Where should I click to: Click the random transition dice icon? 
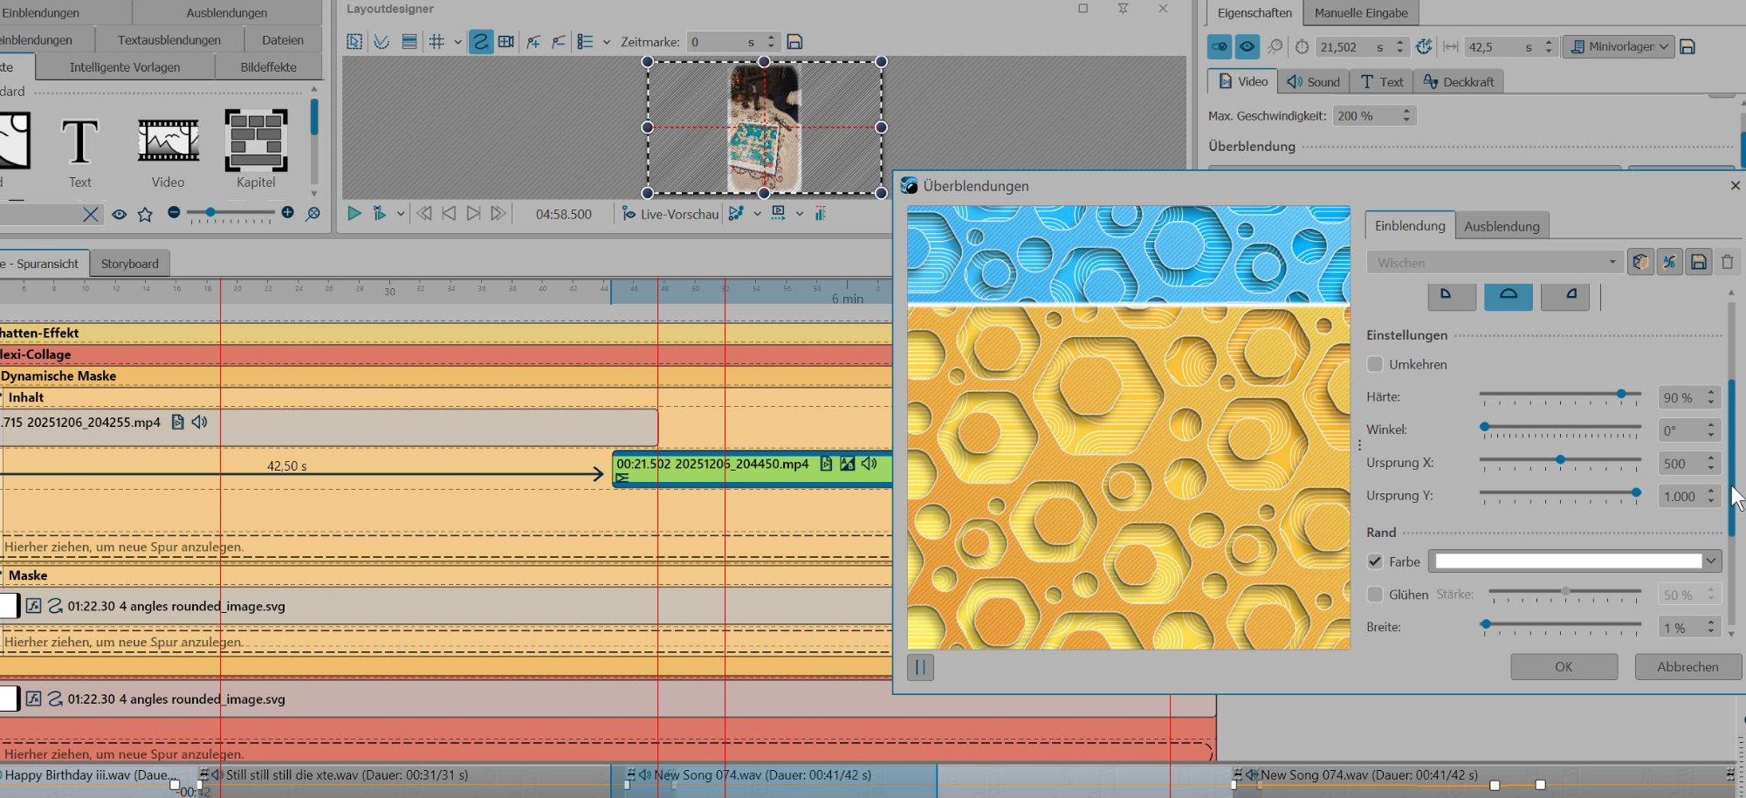[1640, 262]
